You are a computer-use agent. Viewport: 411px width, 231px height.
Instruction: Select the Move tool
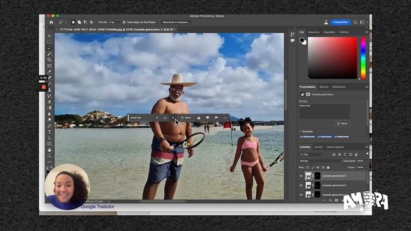49,36
